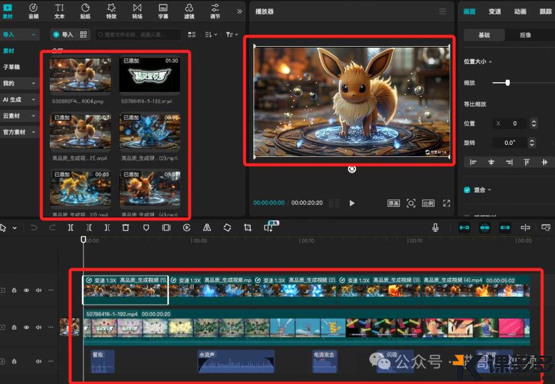Select 子草稿 in the left sidebar
This screenshot has width=555, height=384.
click(11, 67)
